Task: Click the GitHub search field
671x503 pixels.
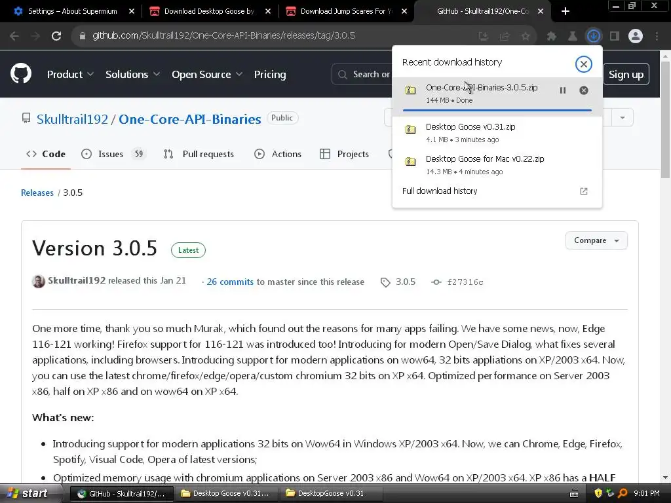Action: (362, 75)
